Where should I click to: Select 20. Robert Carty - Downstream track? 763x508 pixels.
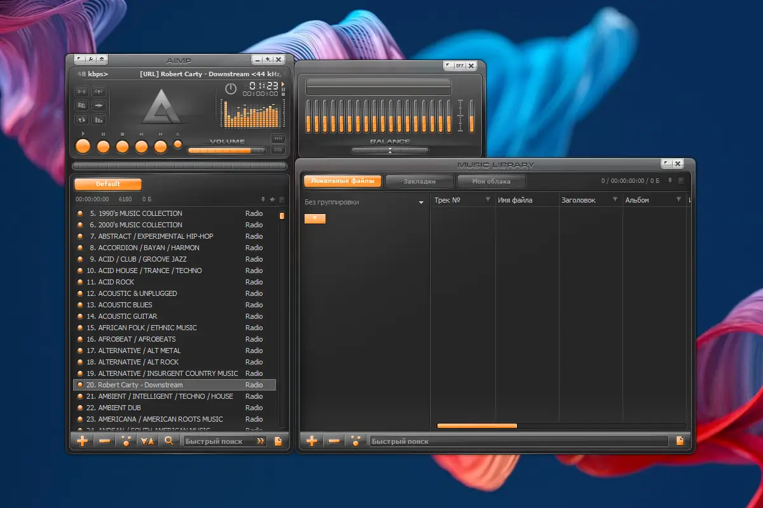point(175,385)
